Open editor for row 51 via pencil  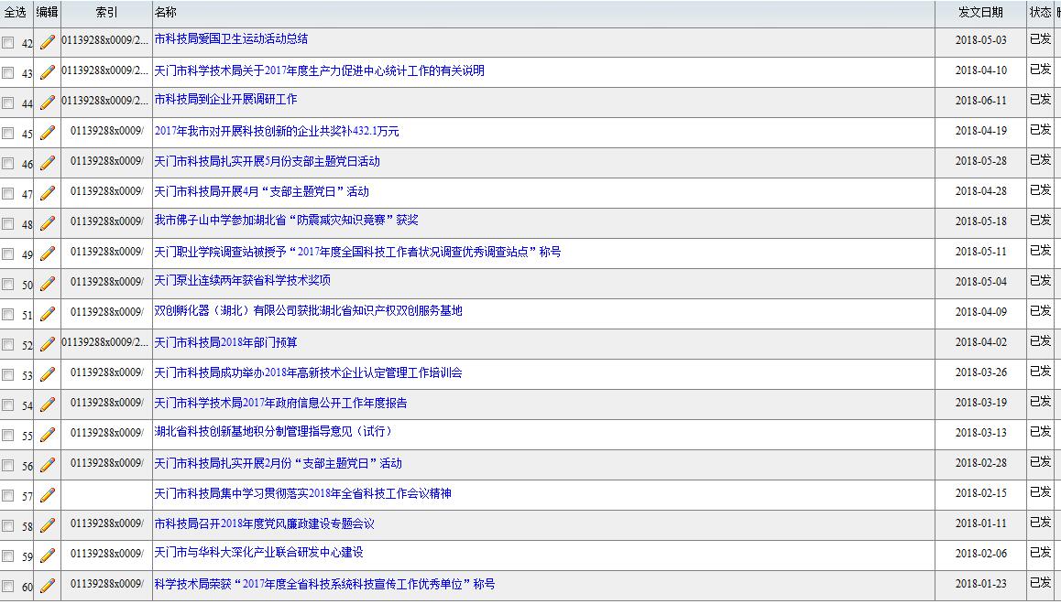coord(48,314)
